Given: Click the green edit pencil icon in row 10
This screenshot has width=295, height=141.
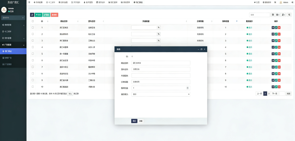Looking at the screenshot, I should pyautogui.click(x=276, y=87).
